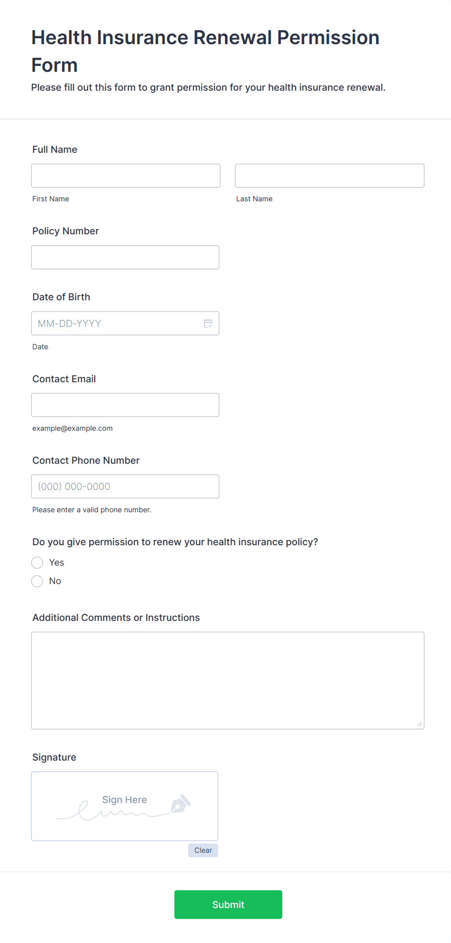Click inside the Additional Comments text area
This screenshot has width=451, height=943.
[x=227, y=680]
